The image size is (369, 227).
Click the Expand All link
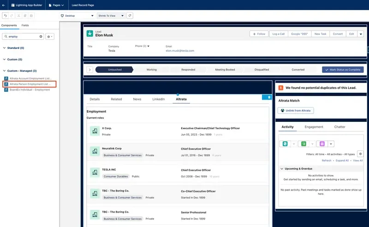point(342,161)
